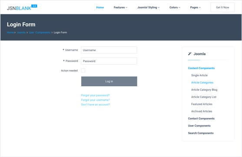Open Contact Components in sidebar
242x157 pixels.
[x=201, y=118]
